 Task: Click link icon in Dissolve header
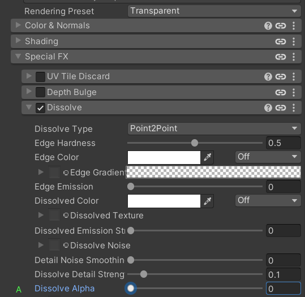(x=281, y=107)
